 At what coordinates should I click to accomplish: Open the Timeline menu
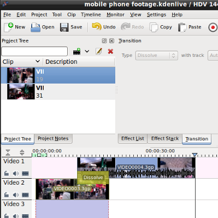(x=91, y=15)
